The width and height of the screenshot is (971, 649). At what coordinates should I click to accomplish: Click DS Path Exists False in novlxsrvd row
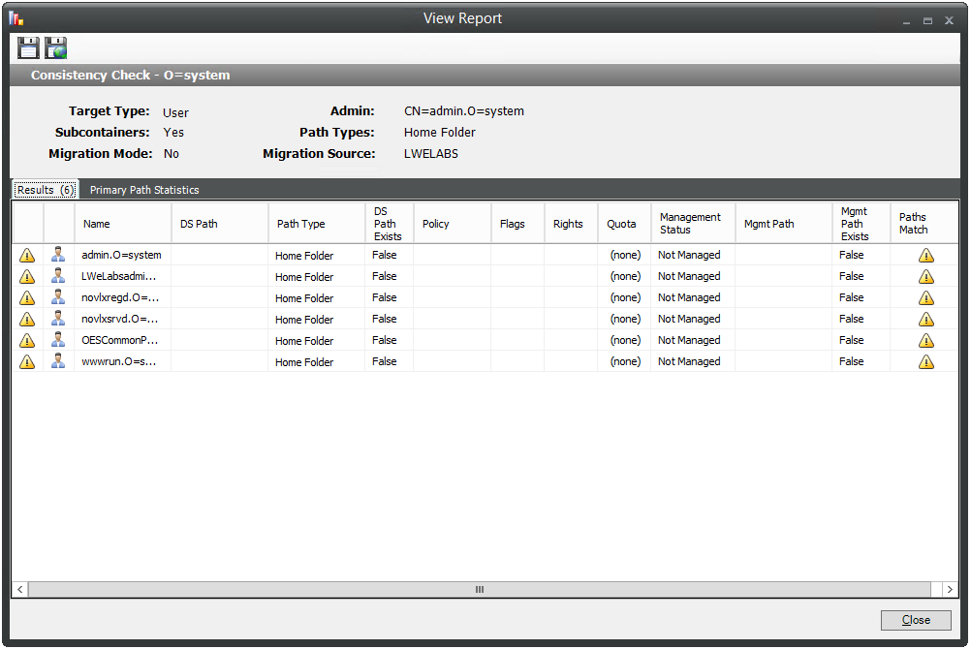pos(384,319)
